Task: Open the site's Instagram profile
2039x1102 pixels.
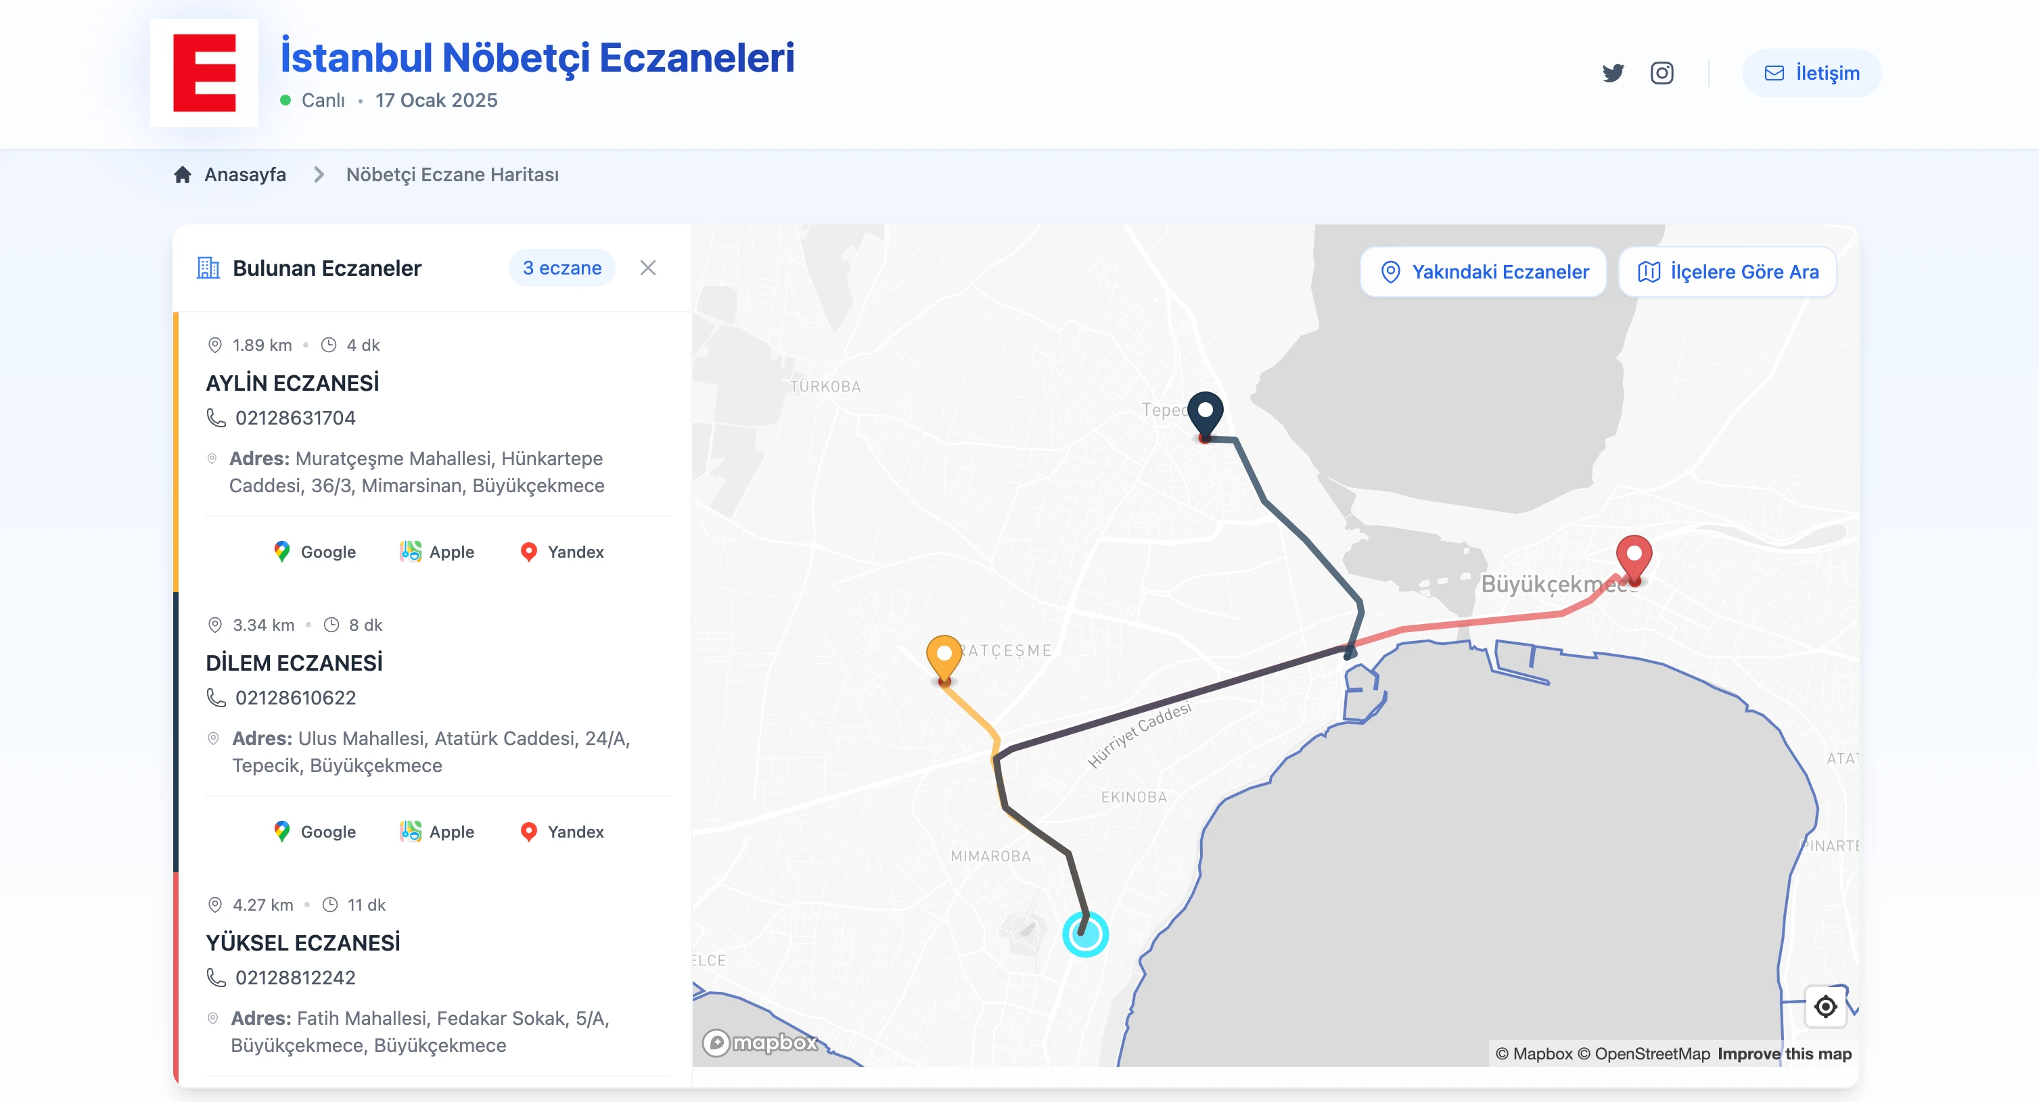Action: click(1662, 73)
